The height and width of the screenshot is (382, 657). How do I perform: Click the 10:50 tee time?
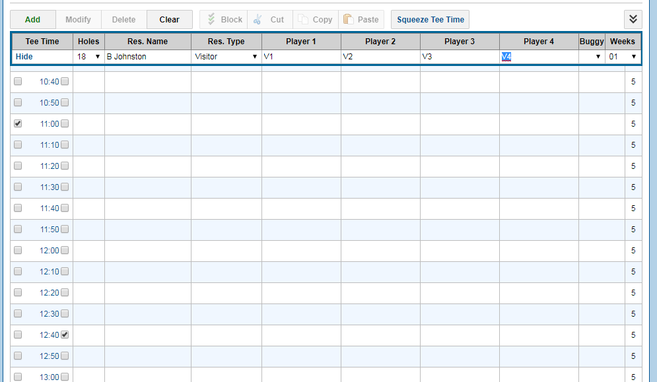coord(50,103)
